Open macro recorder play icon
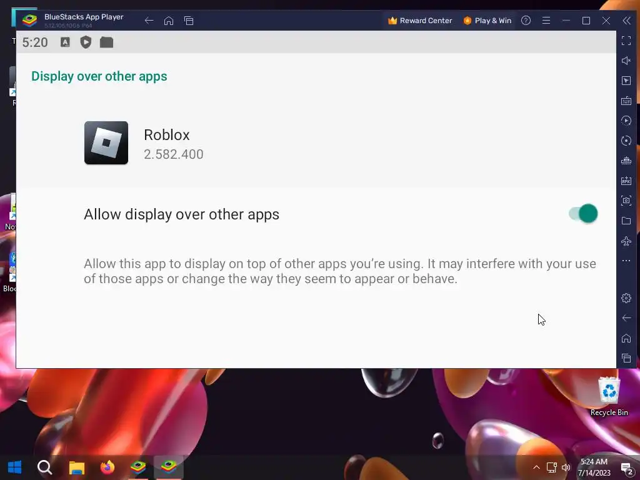The width and height of the screenshot is (640, 480). [x=626, y=121]
